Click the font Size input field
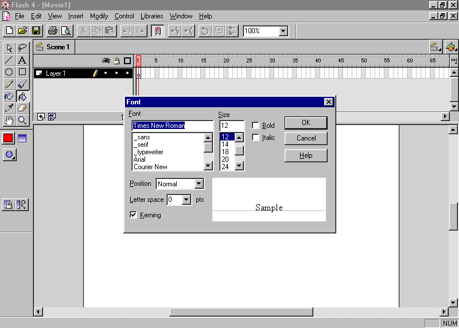This screenshot has height=328, width=459. pyautogui.click(x=232, y=126)
